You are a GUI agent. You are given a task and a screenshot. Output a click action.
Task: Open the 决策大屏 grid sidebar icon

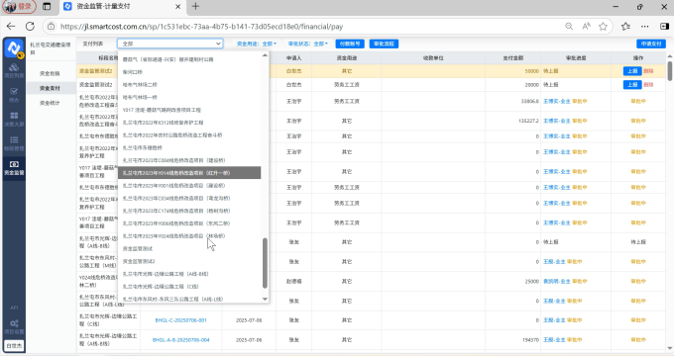coord(14,120)
